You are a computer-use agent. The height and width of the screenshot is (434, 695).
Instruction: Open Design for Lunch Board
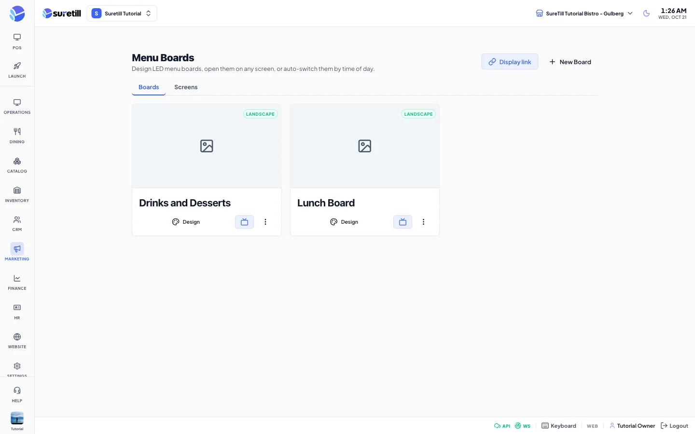344,222
